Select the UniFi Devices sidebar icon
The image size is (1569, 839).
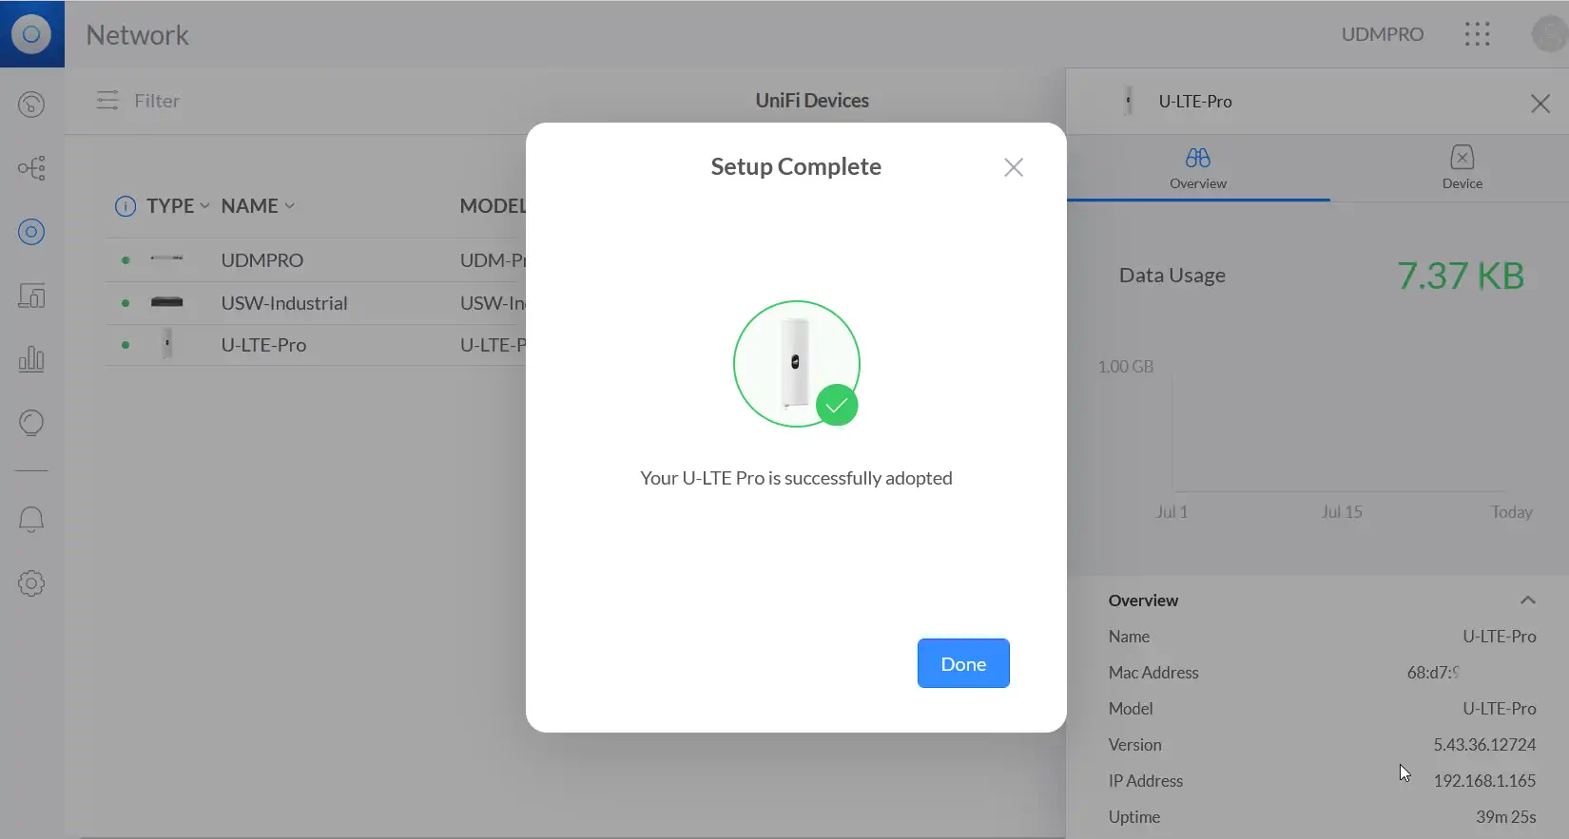coord(31,232)
